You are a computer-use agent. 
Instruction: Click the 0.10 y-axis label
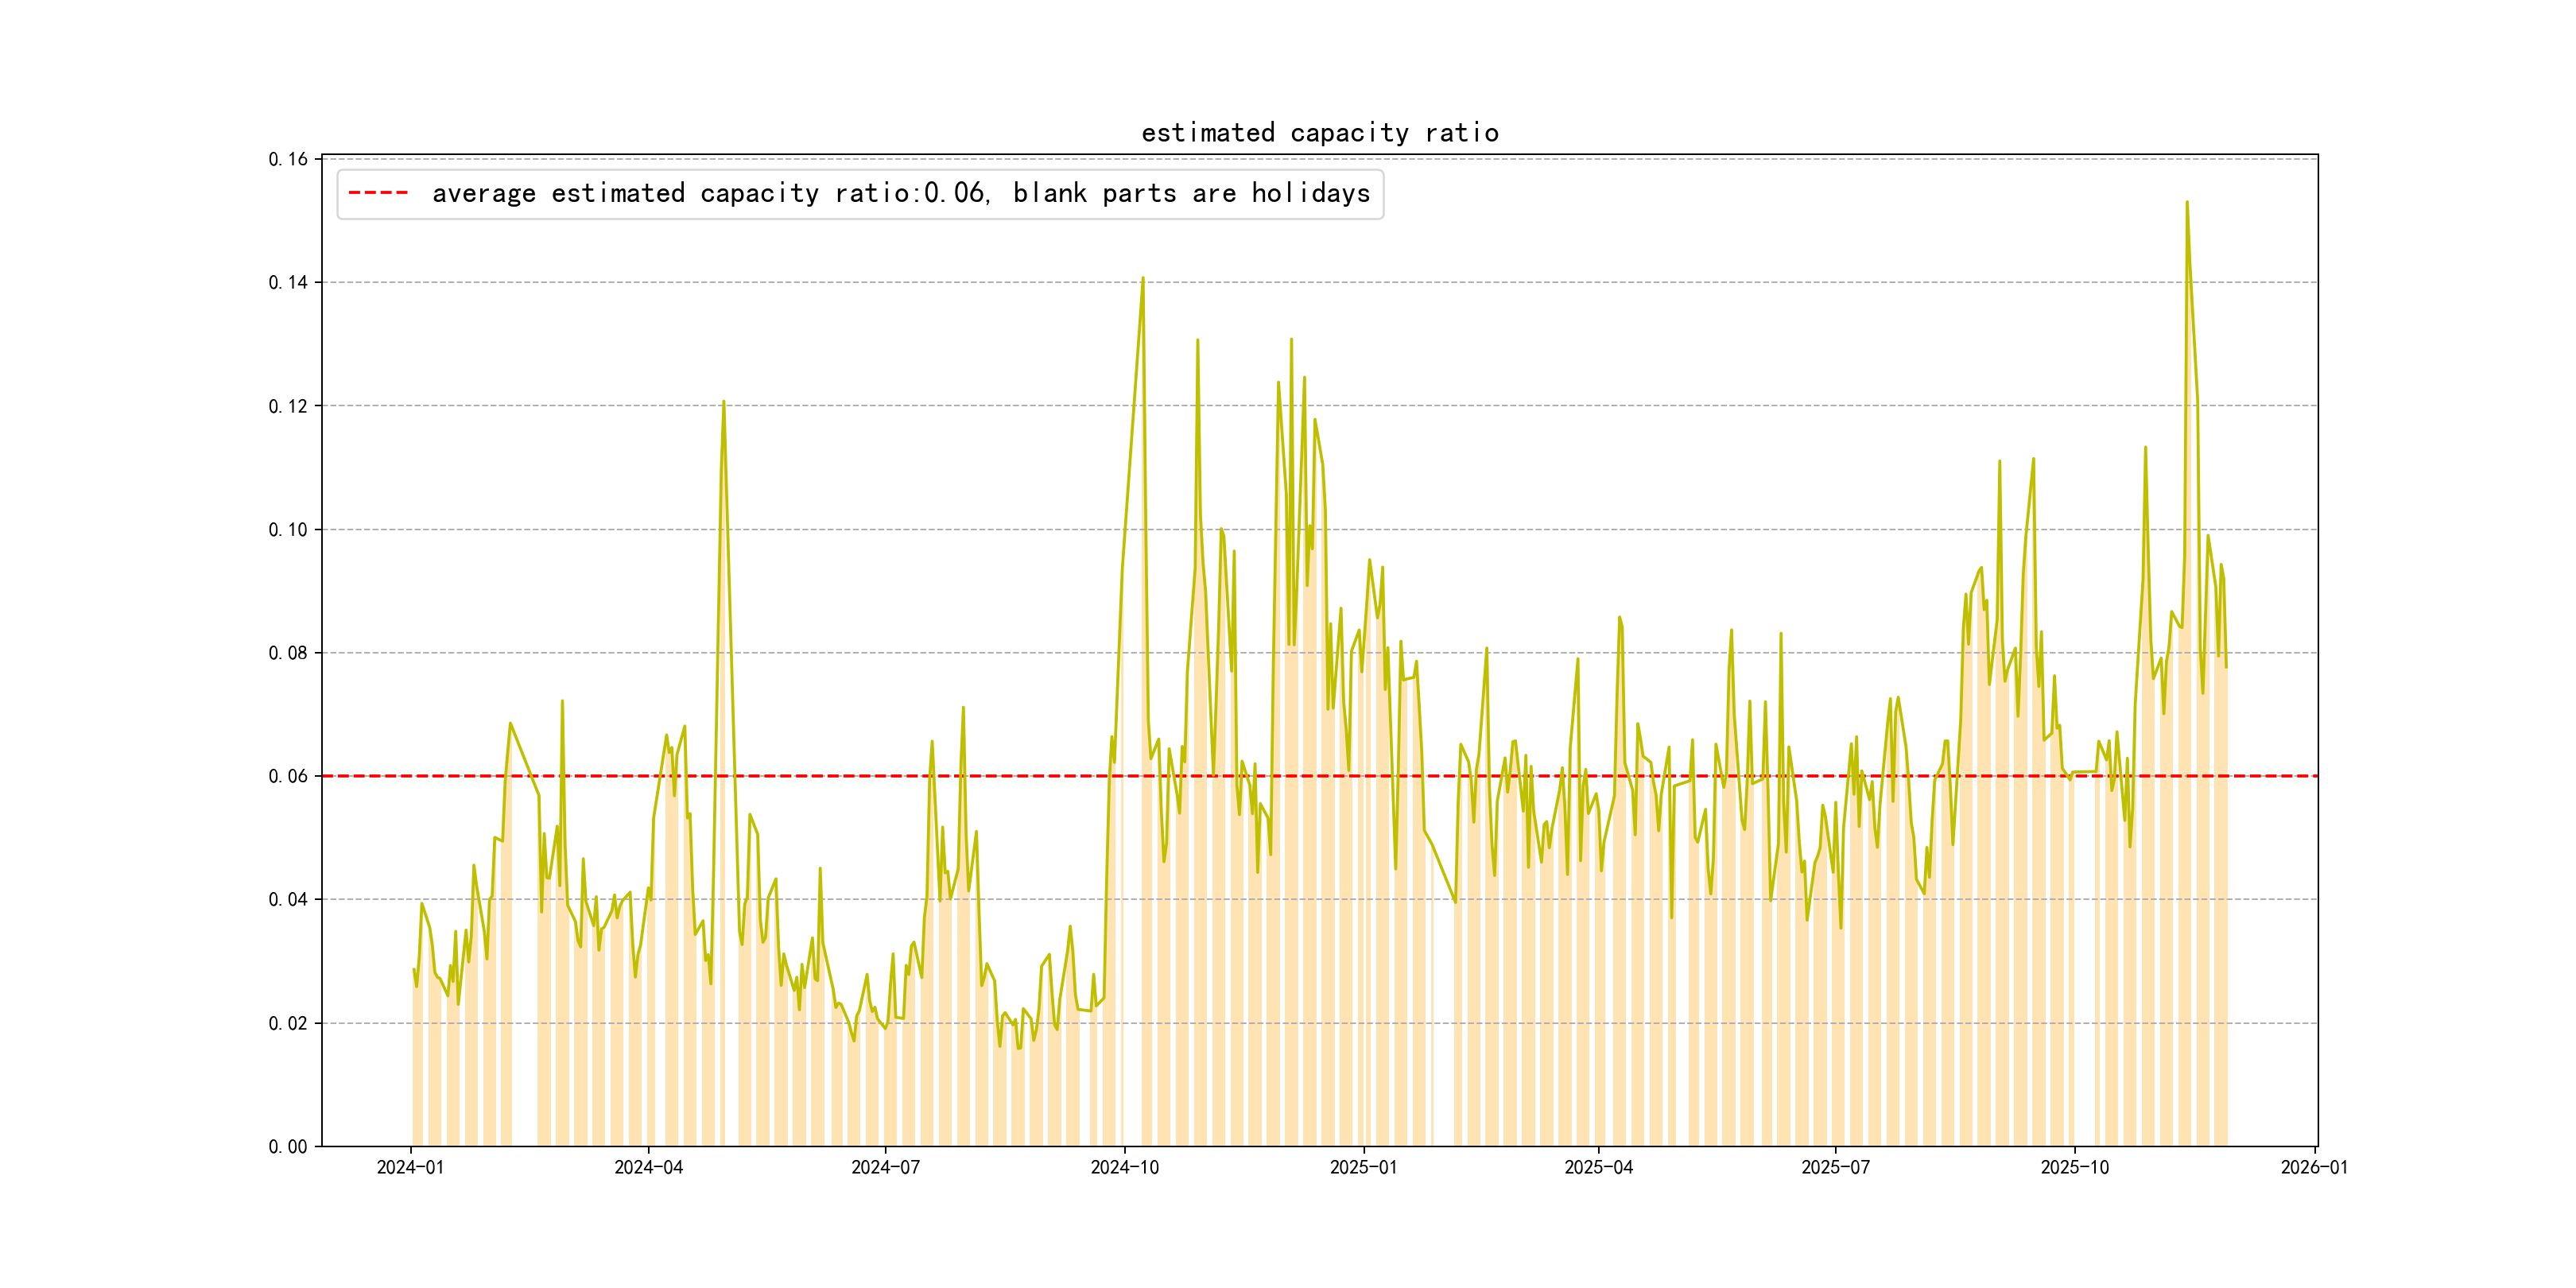click(x=288, y=529)
